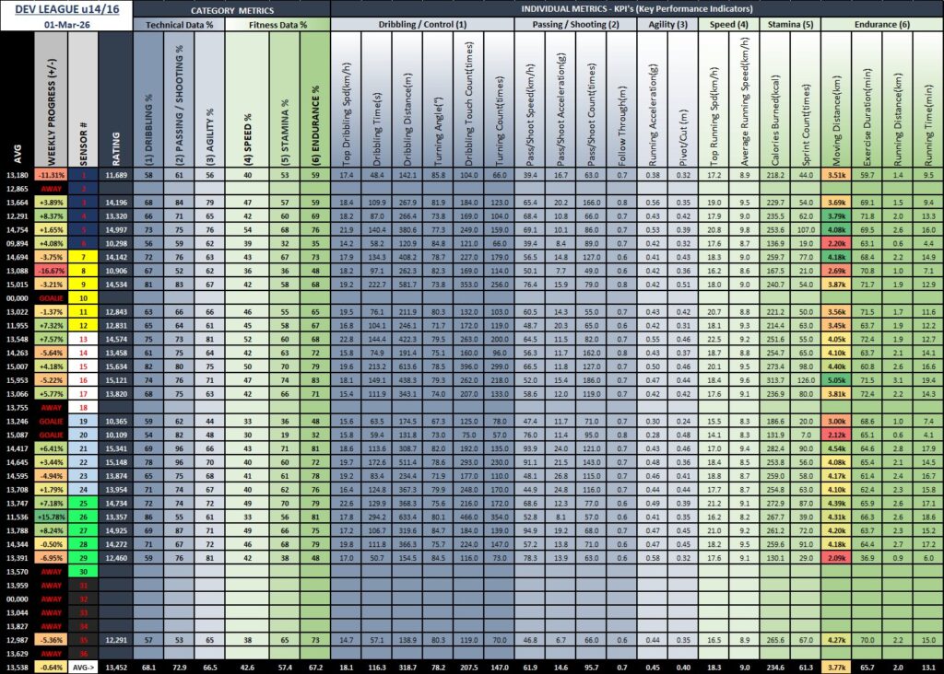944x674 pixels.
Task: Select the 01-Mar-26 date cell
Action: click(66, 25)
